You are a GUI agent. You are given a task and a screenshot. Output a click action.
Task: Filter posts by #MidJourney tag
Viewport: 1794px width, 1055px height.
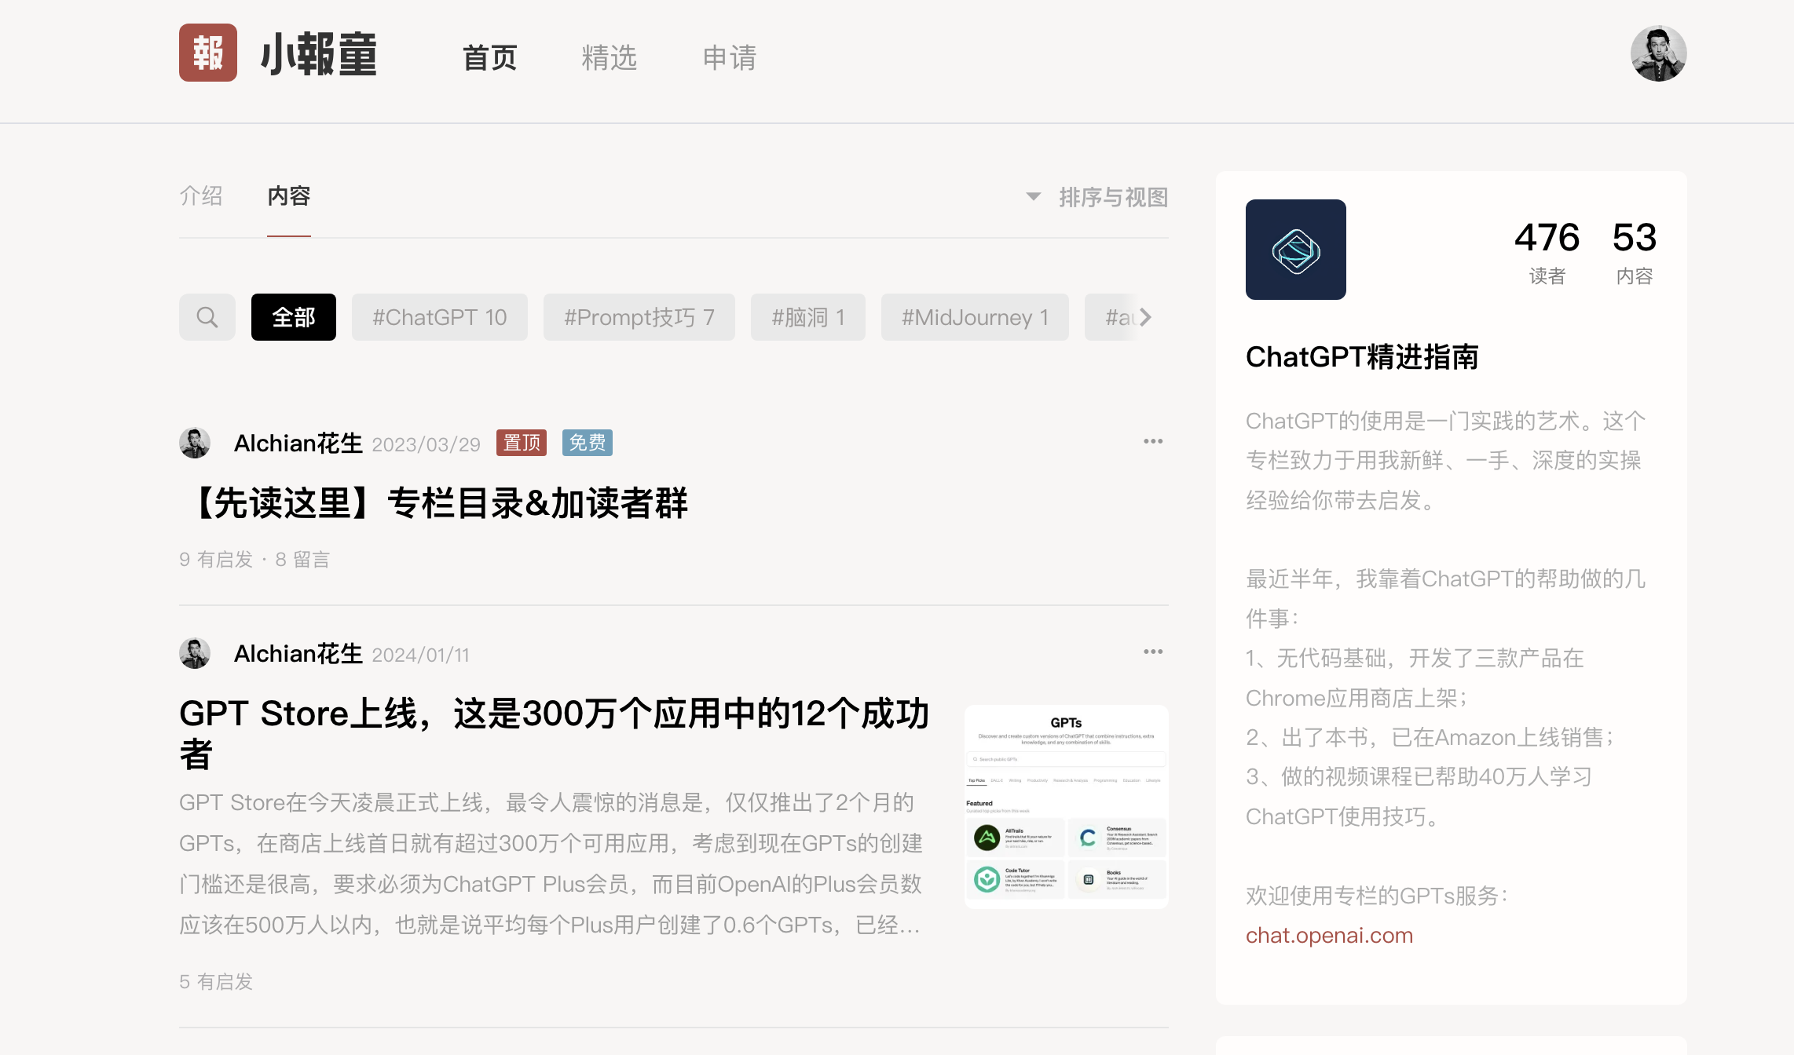pos(974,317)
